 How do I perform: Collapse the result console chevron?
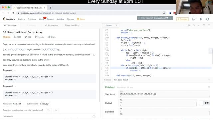click(x=209, y=80)
